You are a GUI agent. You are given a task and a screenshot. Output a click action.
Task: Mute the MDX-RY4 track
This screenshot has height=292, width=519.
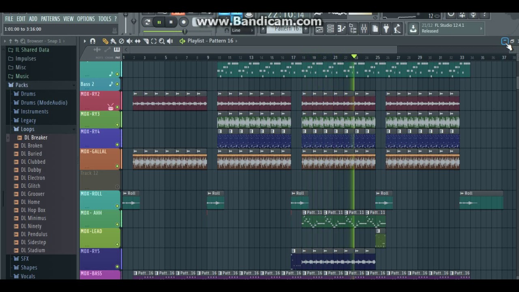coord(118,145)
